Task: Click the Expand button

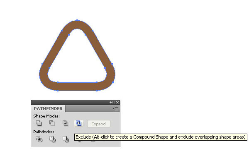Action: click(x=98, y=124)
